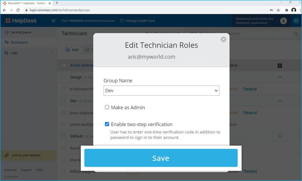Click the hamburger menu icon

click(x=53, y=21)
